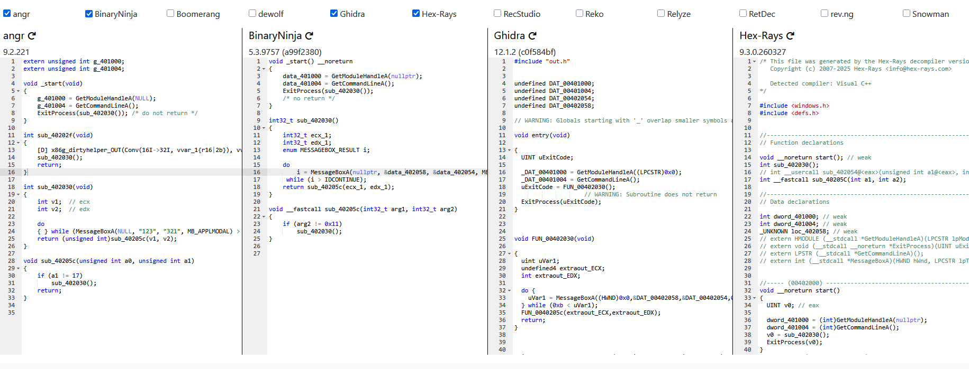Image resolution: width=969 pixels, height=369 pixels.
Task: Click 'UINT uExitCode;' in Ghidra code
Action: pos(547,157)
